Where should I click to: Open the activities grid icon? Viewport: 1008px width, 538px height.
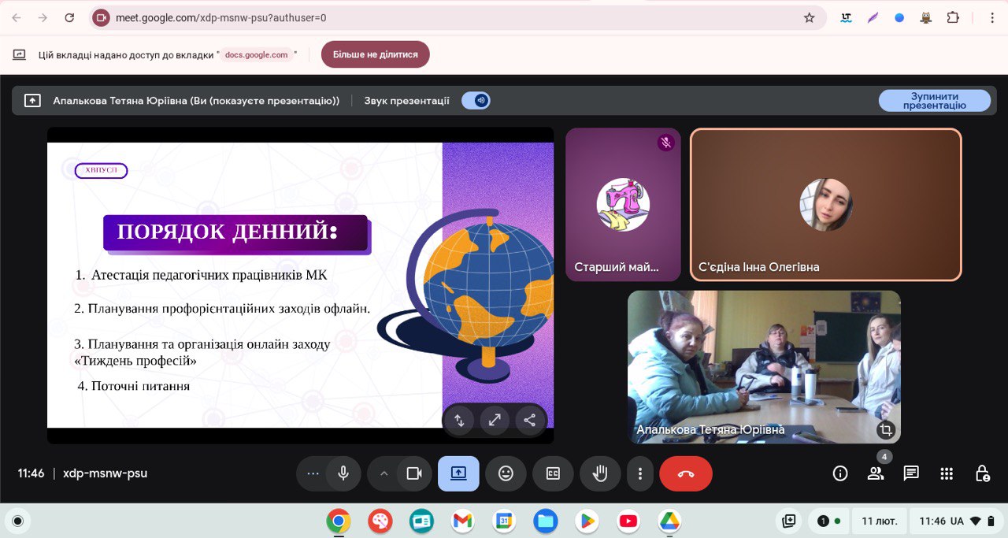coord(947,473)
